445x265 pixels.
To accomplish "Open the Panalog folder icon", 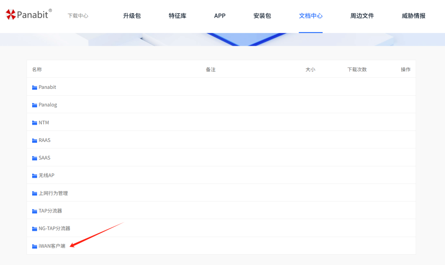I will pyautogui.click(x=35, y=105).
